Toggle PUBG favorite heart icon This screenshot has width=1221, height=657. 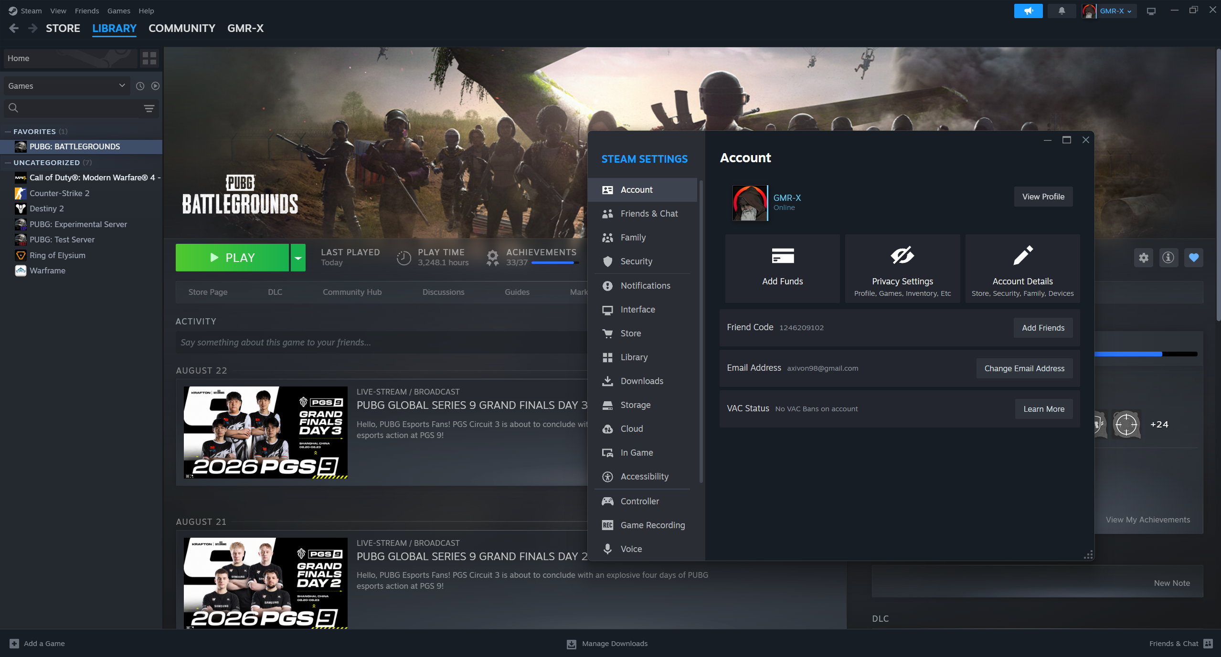click(1194, 258)
